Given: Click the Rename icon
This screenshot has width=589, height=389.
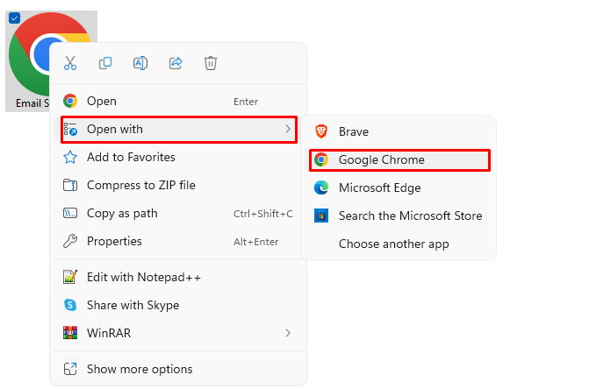Looking at the screenshot, I should click(x=140, y=63).
